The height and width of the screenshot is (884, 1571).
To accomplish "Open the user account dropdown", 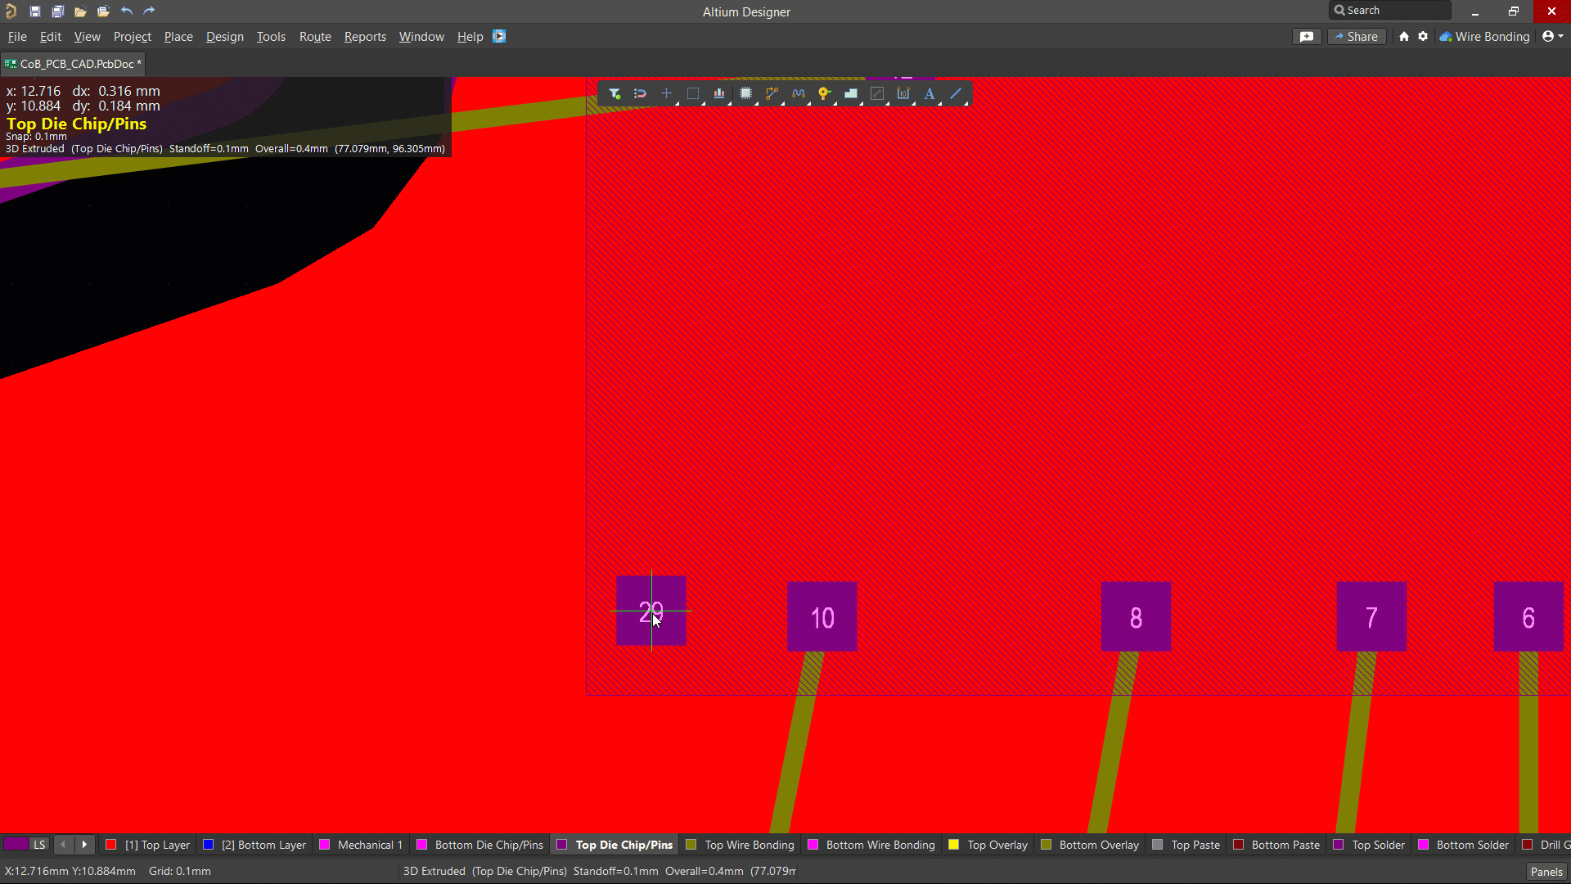I will (1551, 36).
